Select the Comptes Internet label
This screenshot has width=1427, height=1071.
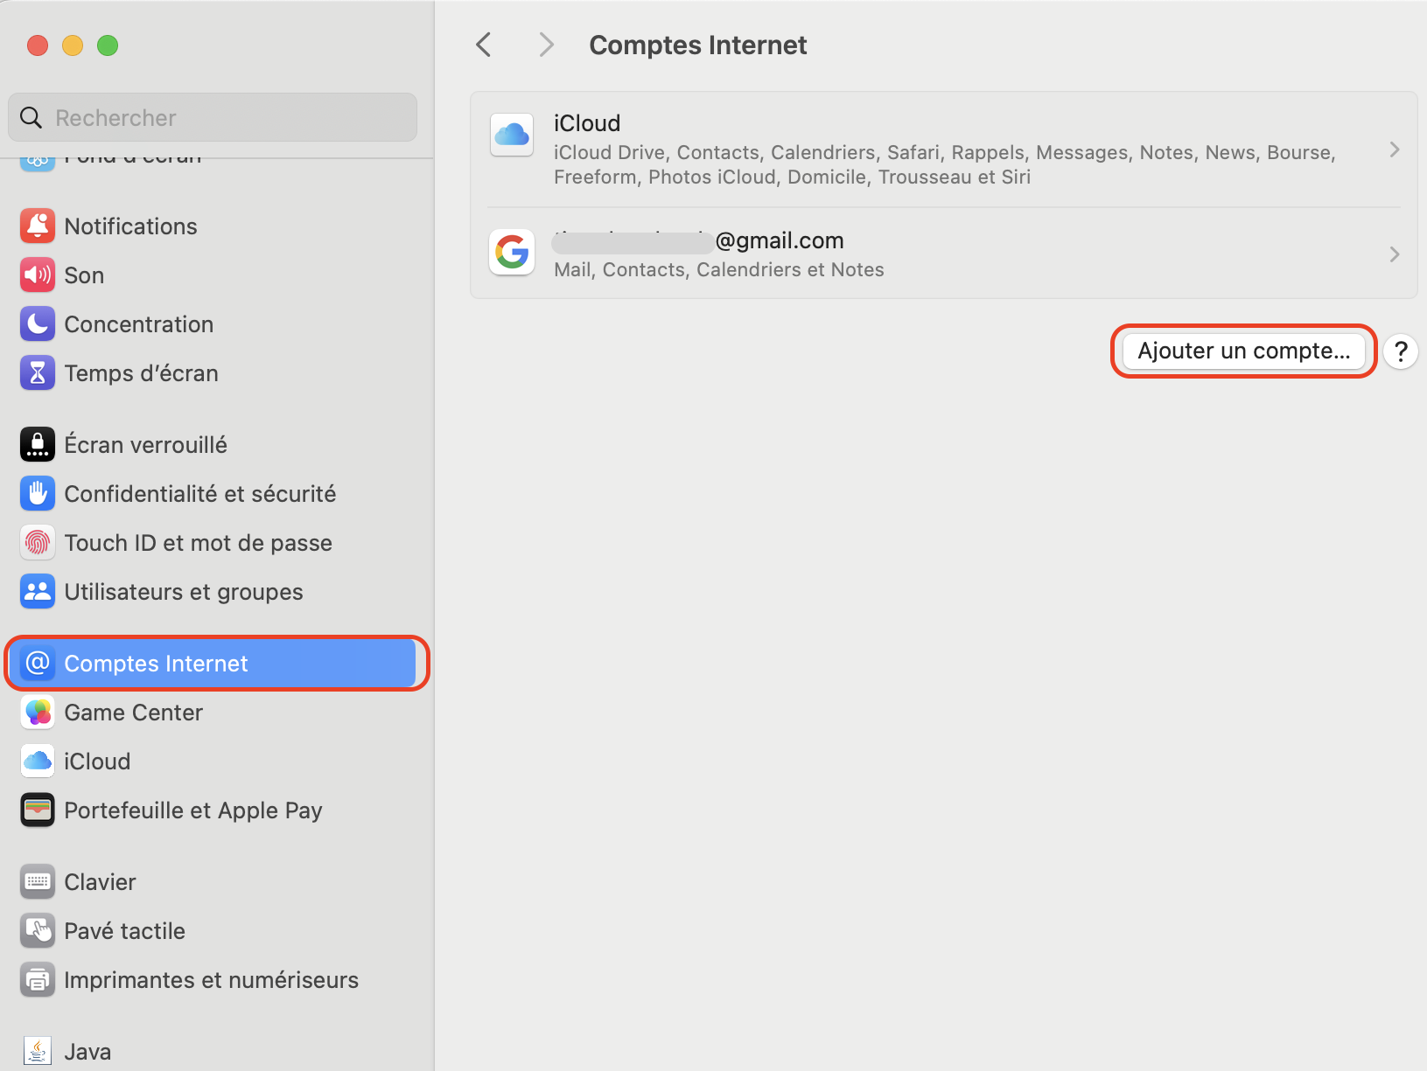[156, 664]
